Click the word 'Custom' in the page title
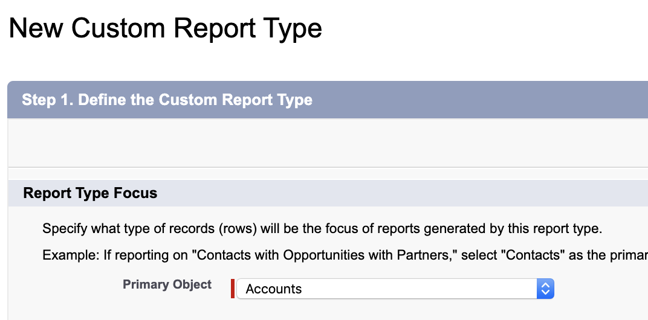The width and height of the screenshot is (648, 320). pyautogui.click(x=119, y=28)
